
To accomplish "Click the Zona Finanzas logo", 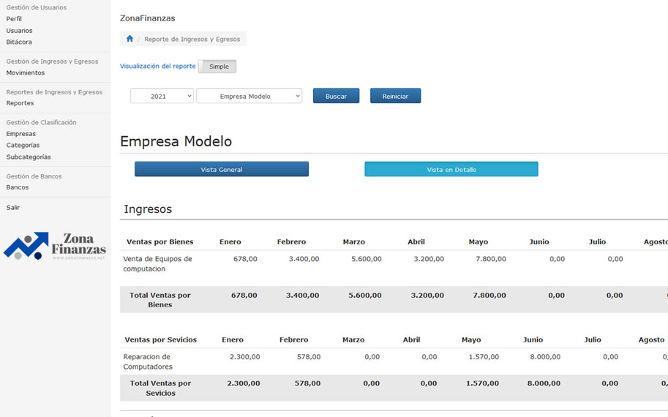I will click(x=56, y=247).
